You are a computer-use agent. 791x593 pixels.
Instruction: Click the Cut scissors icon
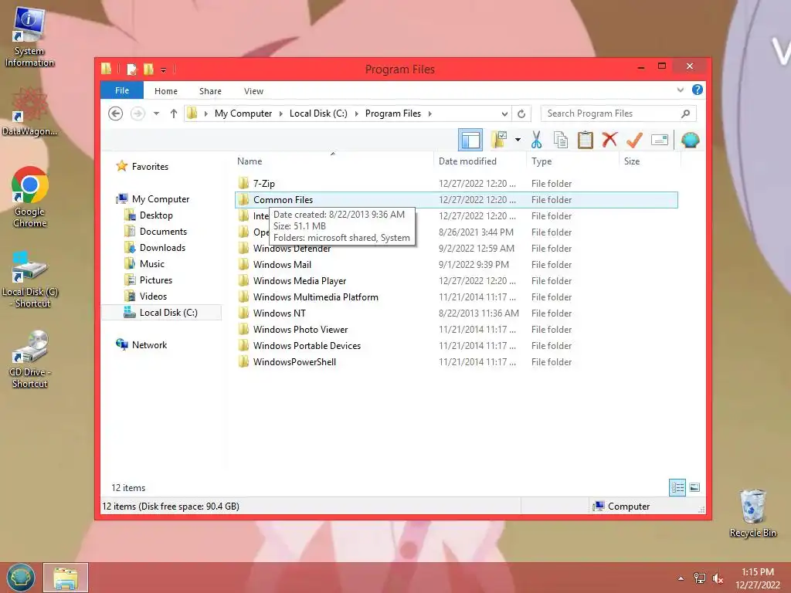coord(536,140)
